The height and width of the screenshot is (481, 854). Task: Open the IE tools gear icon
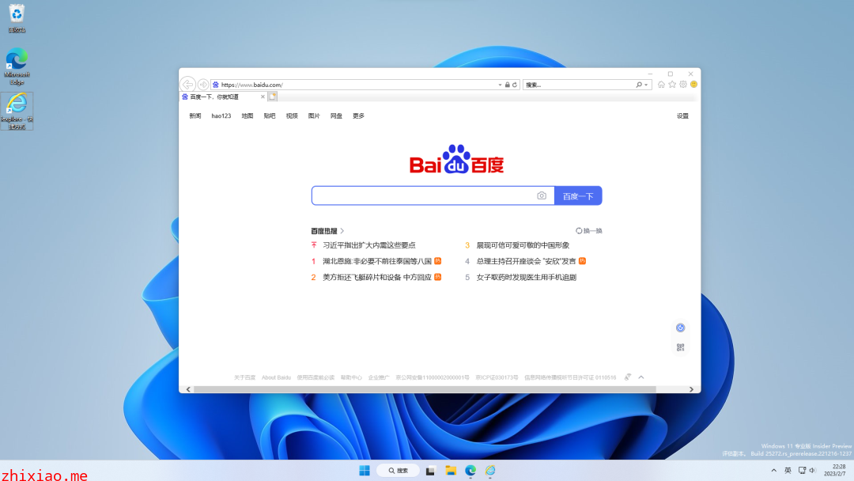(x=683, y=85)
